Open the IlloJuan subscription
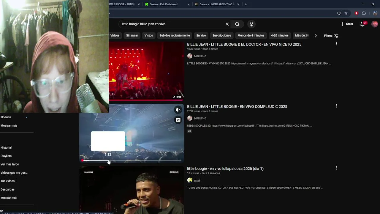 [x=6, y=117]
